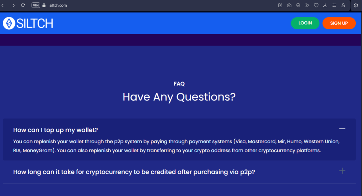362x196 pixels.
Task: Open browser downloads icon
Action: click(325, 5)
